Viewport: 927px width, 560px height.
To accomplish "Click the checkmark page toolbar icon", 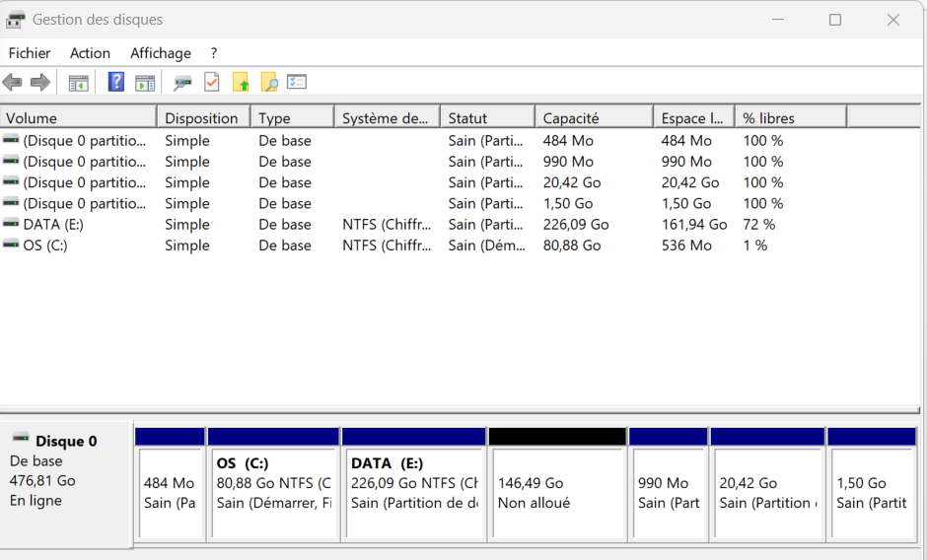I will click(212, 83).
